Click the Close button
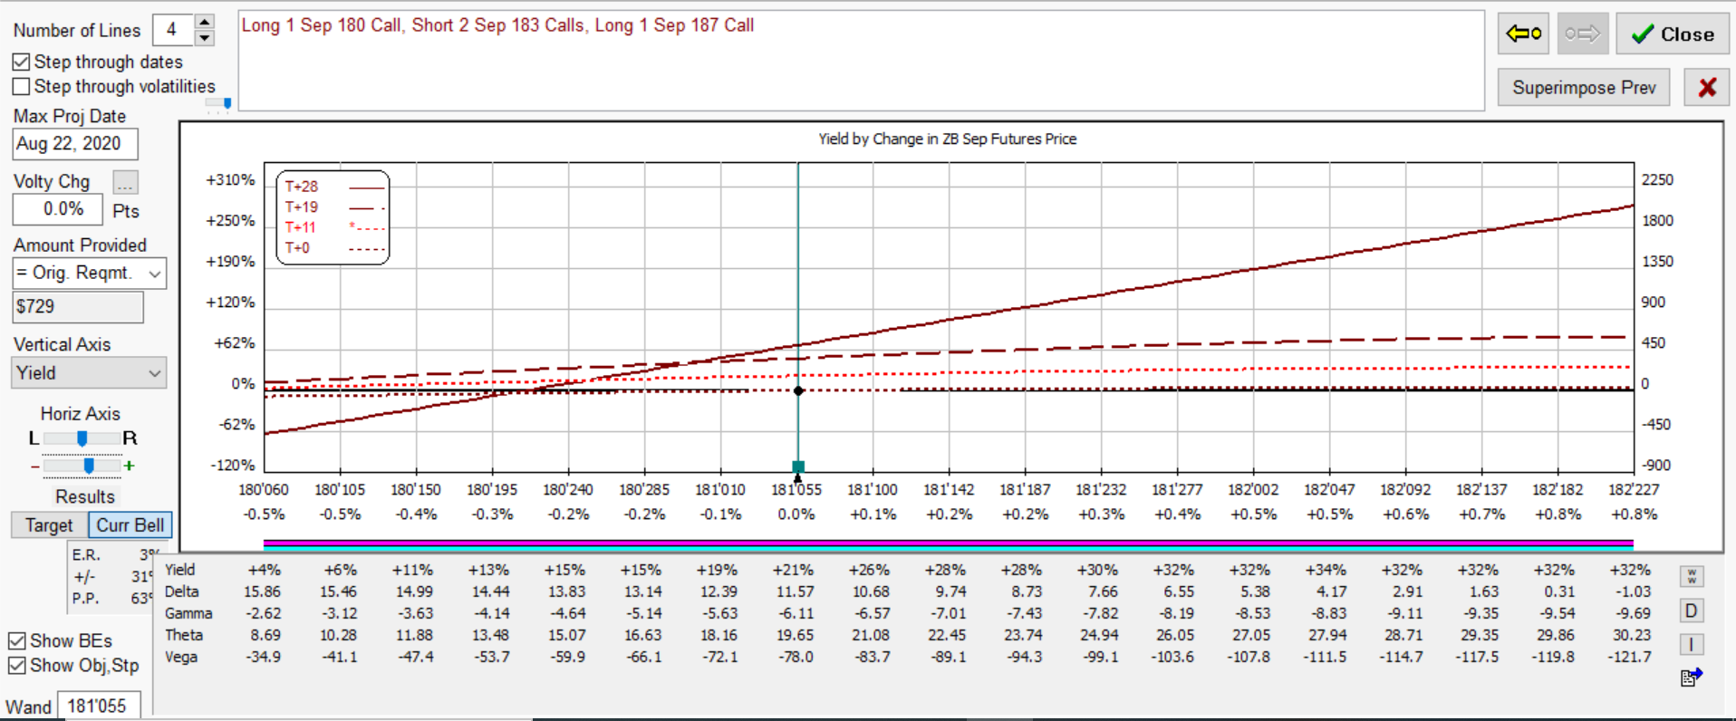The image size is (1736, 721). 1673,34
